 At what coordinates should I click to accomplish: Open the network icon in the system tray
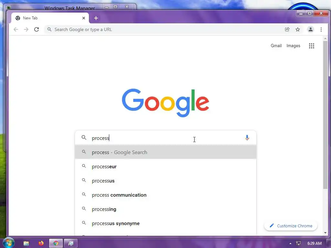pyautogui.click(x=298, y=243)
